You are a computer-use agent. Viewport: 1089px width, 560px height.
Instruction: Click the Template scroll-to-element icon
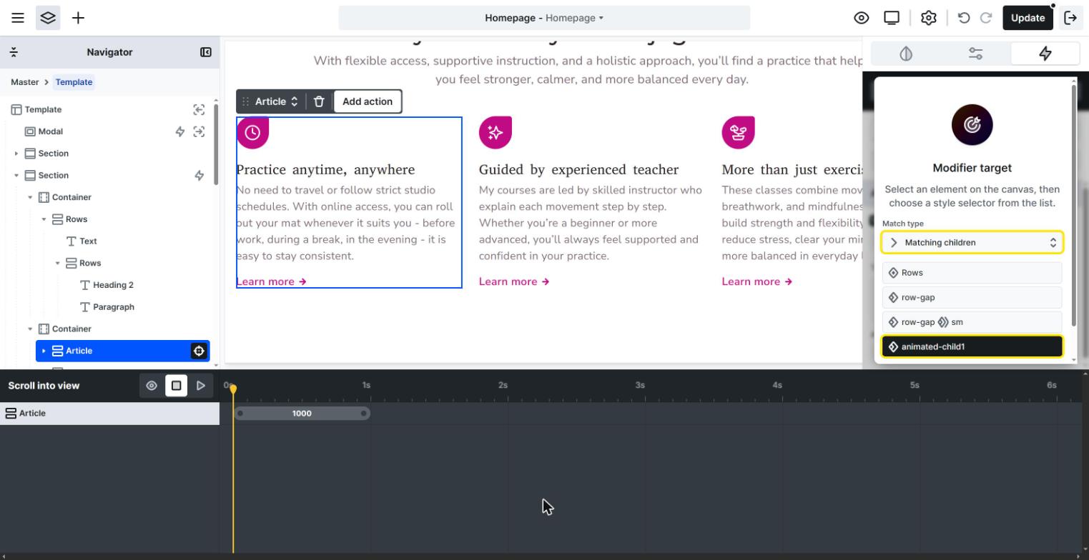199,109
